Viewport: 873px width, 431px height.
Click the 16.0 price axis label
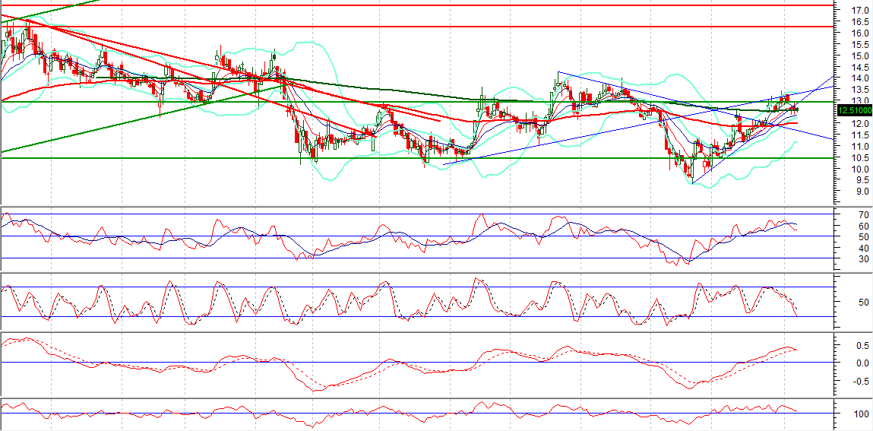tap(861, 33)
